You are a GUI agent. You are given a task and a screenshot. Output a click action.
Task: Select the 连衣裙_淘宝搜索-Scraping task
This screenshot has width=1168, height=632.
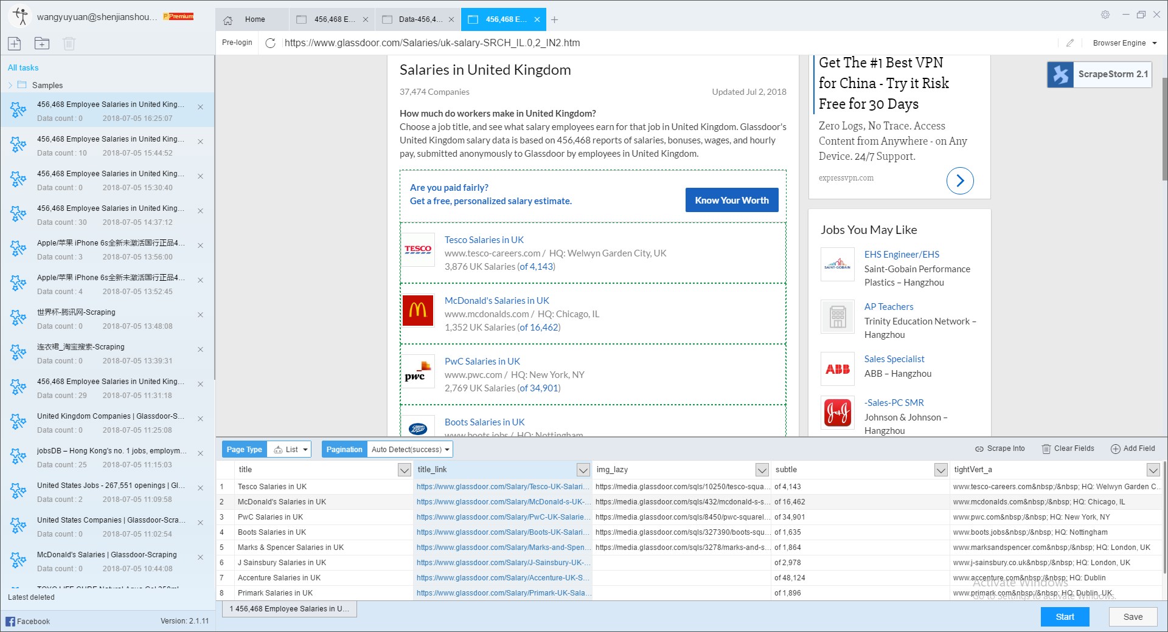coord(107,353)
